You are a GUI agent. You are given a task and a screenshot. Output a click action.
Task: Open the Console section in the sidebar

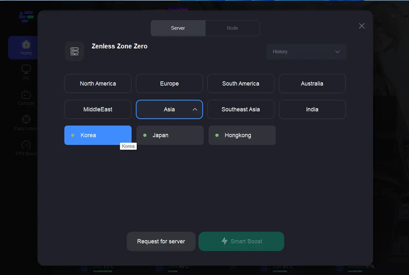pyautogui.click(x=26, y=98)
